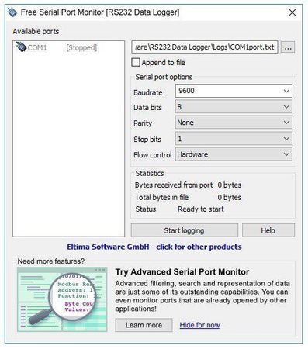Click the Ready to start status text
This screenshot has height=349, width=308.
(x=201, y=209)
